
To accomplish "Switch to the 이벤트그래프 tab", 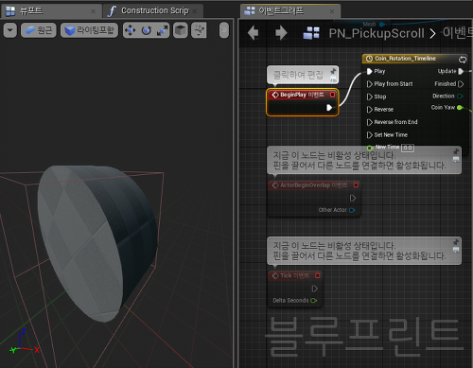I will (281, 11).
